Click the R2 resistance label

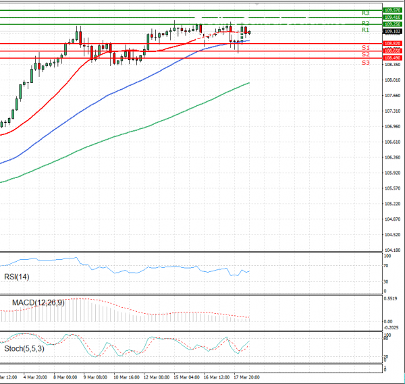point(365,23)
